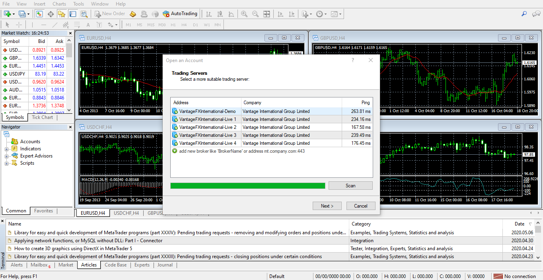This screenshot has width=543, height=280.
Task: Expand the Indicators tree node
Action: click(7, 149)
